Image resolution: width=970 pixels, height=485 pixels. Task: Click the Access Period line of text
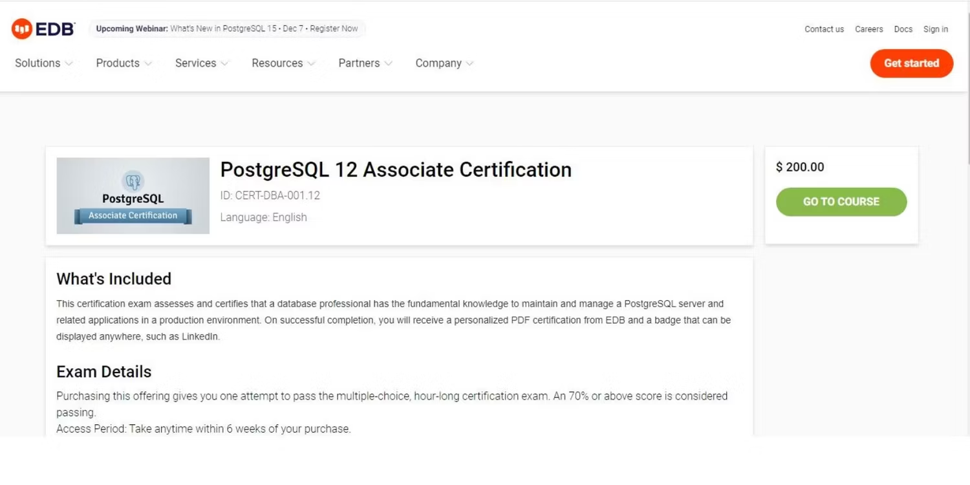tap(204, 429)
